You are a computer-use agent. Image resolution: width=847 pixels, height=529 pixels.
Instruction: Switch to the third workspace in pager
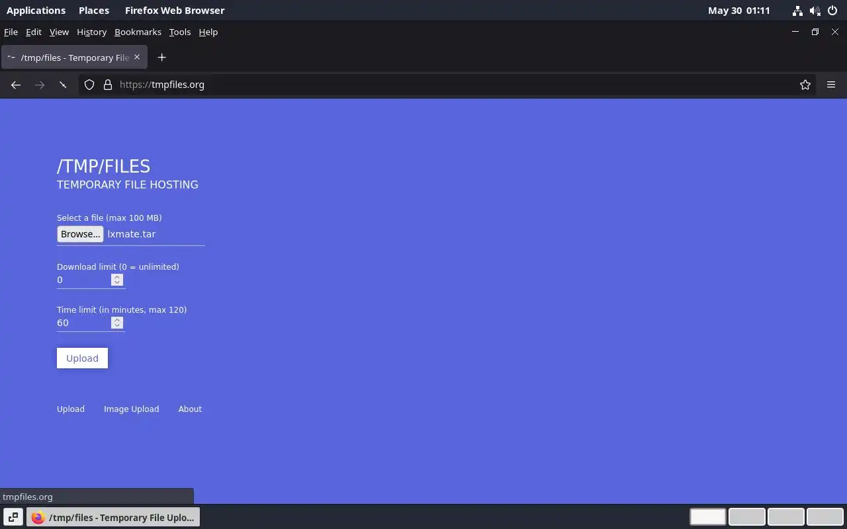(x=785, y=516)
